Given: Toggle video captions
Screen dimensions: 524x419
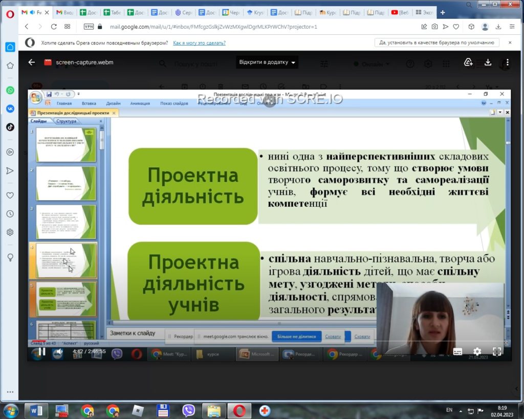Looking at the screenshot, I should pos(457,351).
